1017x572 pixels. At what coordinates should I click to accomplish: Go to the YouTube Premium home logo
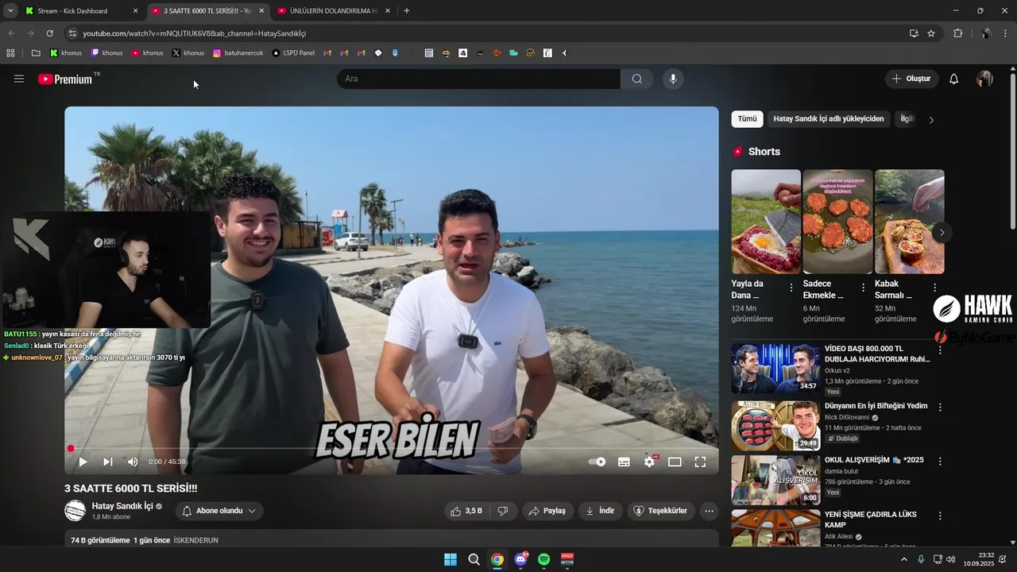click(x=67, y=79)
